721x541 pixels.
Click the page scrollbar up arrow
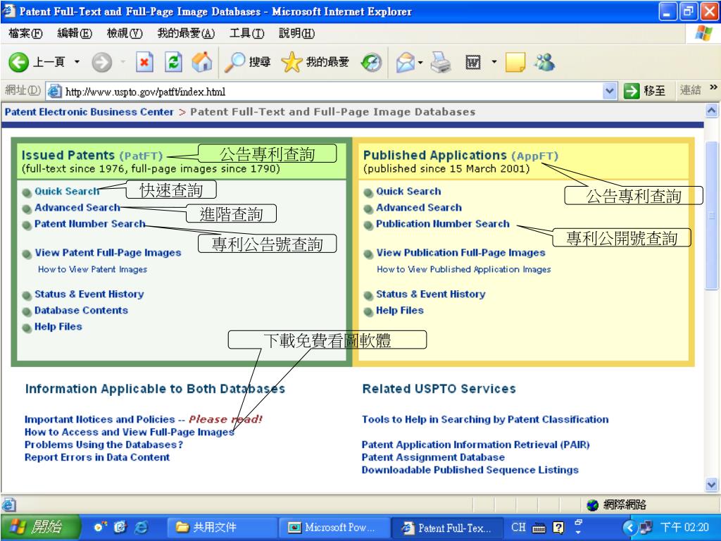[x=711, y=111]
